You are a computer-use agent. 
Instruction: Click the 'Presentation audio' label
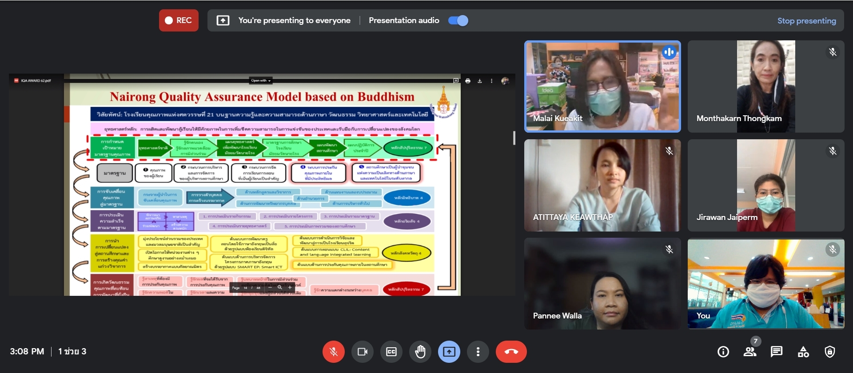(x=404, y=20)
